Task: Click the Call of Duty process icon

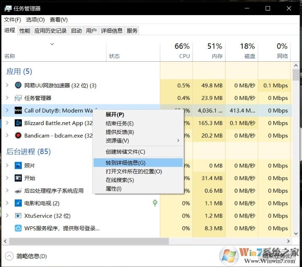Action: (x=18, y=110)
